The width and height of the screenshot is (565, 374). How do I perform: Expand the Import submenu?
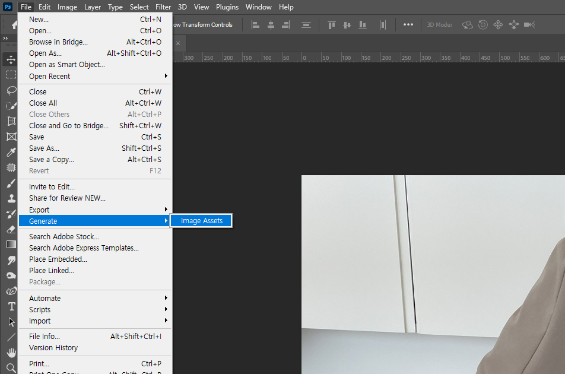[x=95, y=321]
